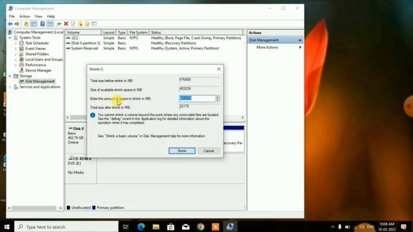Click the Back arrow in the toolbar
Image resolution: width=413 pixels, height=232 pixels.
pos(10,24)
